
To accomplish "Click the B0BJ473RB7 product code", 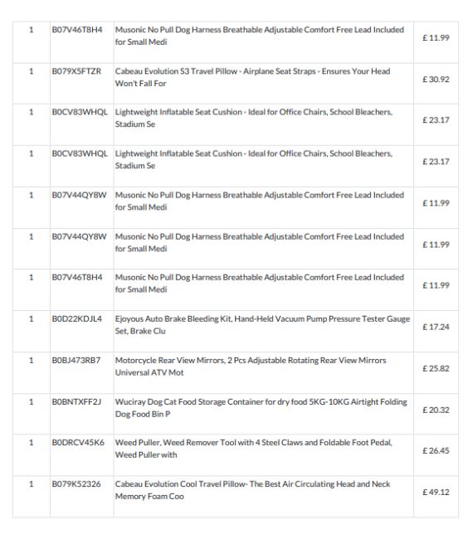I will click(x=76, y=360).
